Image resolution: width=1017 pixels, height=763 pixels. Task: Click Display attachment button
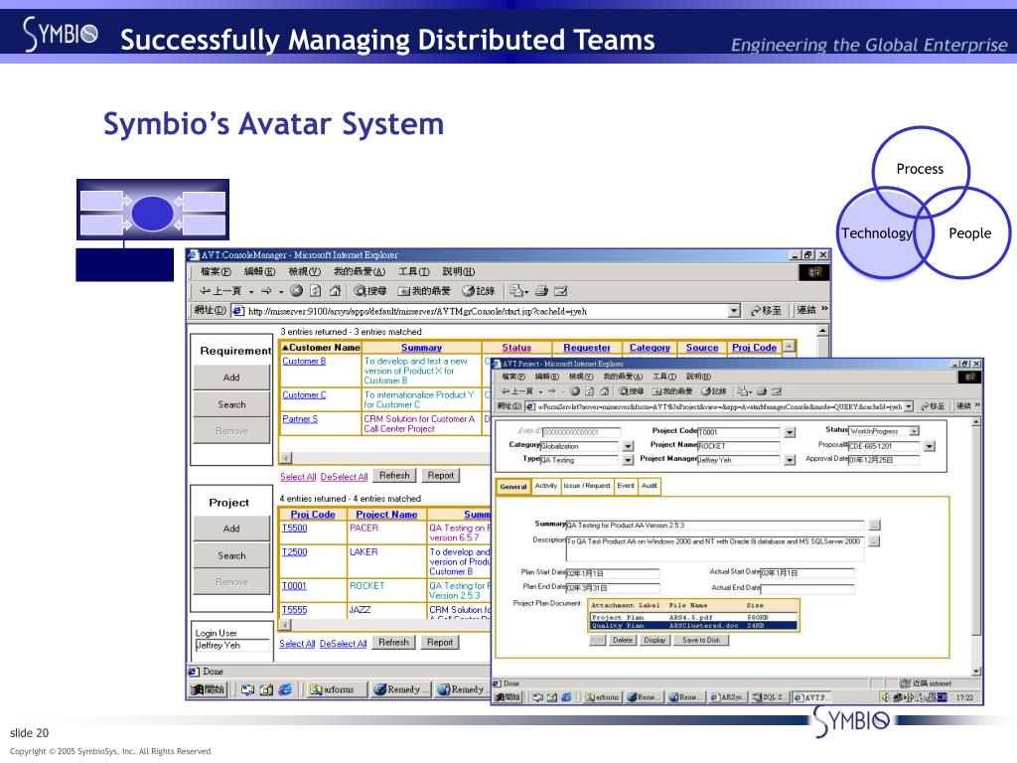[654, 641]
